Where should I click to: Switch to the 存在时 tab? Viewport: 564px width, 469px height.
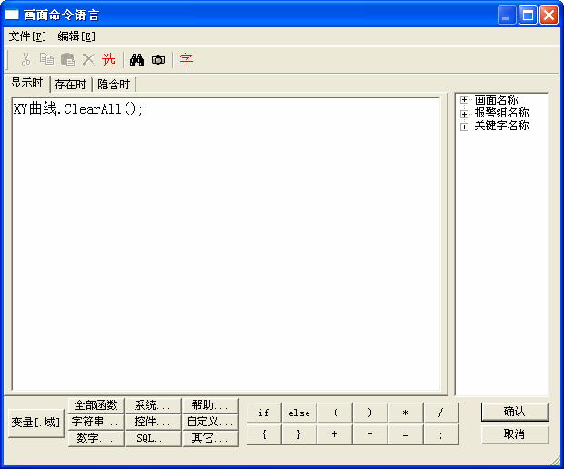tap(70, 85)
